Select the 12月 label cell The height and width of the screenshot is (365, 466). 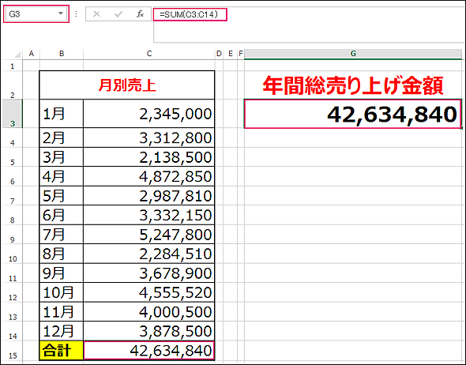tap(62, 331)
